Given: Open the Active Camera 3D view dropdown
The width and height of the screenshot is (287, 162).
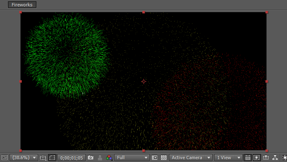Looking at the screenshot, I should pos(190,157).
